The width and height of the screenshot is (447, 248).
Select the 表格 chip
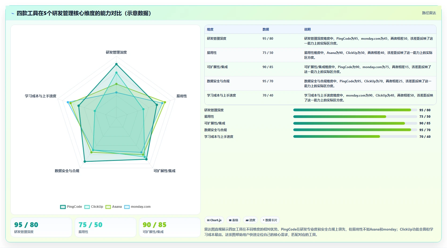[x=234, y=220]
